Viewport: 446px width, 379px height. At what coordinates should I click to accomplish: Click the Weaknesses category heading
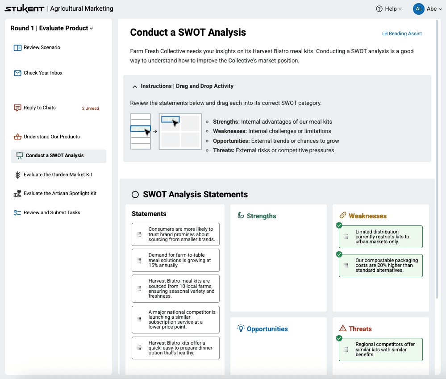coord(367,216)
